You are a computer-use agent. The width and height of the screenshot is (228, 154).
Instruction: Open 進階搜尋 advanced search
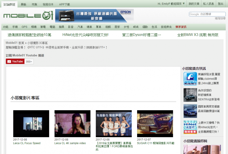click(220, 18)
